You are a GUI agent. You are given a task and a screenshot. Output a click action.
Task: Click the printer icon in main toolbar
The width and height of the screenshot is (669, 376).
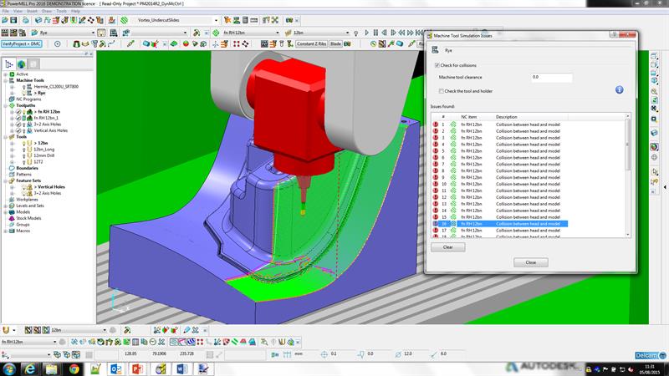pyautogui.click(x=26, y=20)
